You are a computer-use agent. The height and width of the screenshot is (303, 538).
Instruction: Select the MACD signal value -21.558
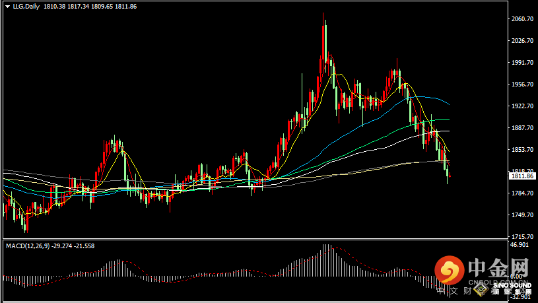coord(84,246)
